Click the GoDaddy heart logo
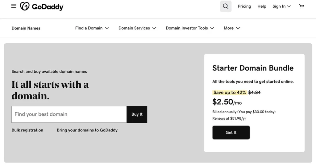This screenshot has width=316, height=167. [x=25, y=6]
